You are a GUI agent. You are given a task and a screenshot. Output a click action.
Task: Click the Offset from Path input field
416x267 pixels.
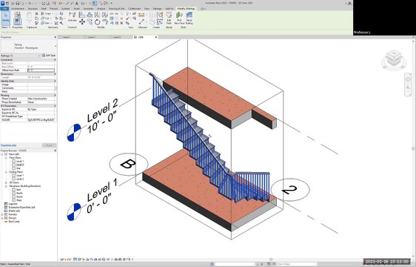[x=41, y=70]
